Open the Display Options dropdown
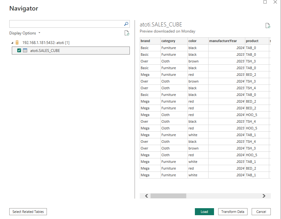281x219 pixels. pos(25,33)
